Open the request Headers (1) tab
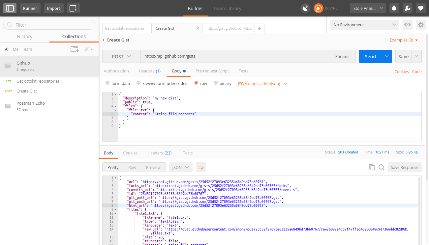Image resolution: width=429 pixels, height=245 pixels. pyautogui.click(x=150, y=71)
